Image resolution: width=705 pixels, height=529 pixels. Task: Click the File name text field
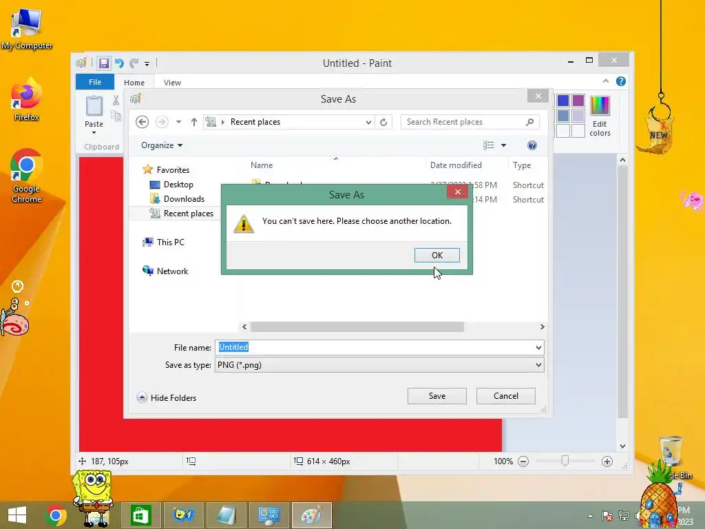[374, 347]
